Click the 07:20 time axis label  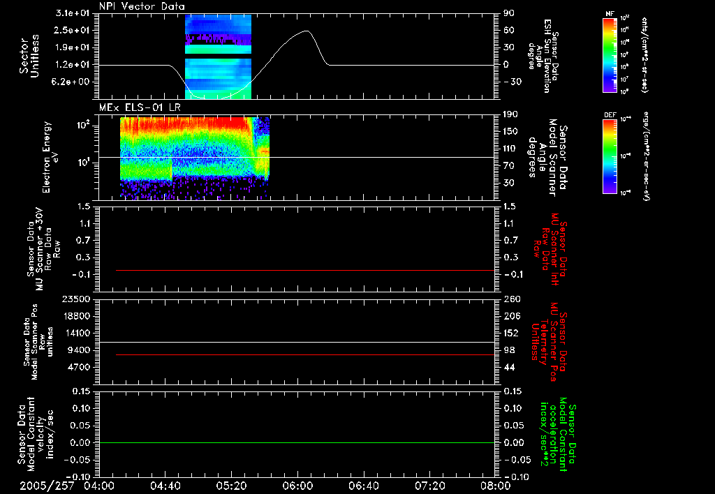tap(429, 486)
